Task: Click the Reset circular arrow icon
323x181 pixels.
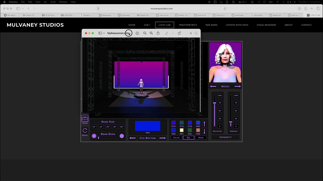Action: [x=85, y=130]
